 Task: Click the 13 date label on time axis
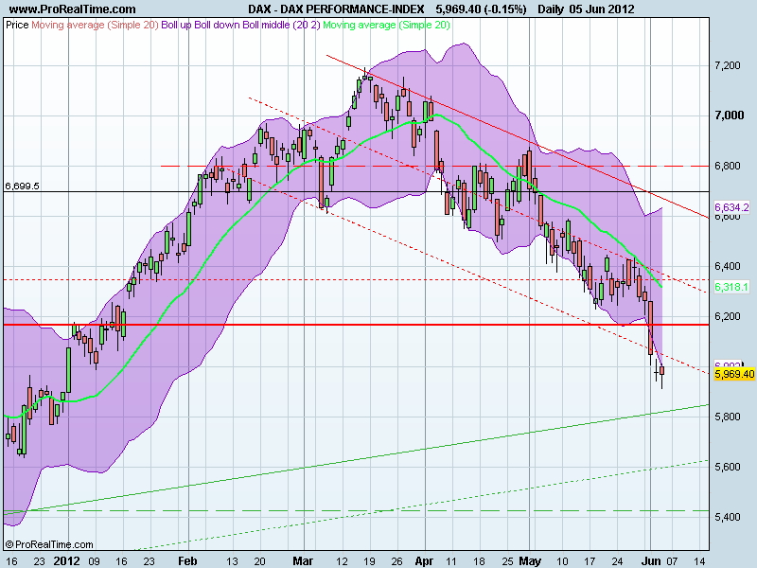coord(232,561)
